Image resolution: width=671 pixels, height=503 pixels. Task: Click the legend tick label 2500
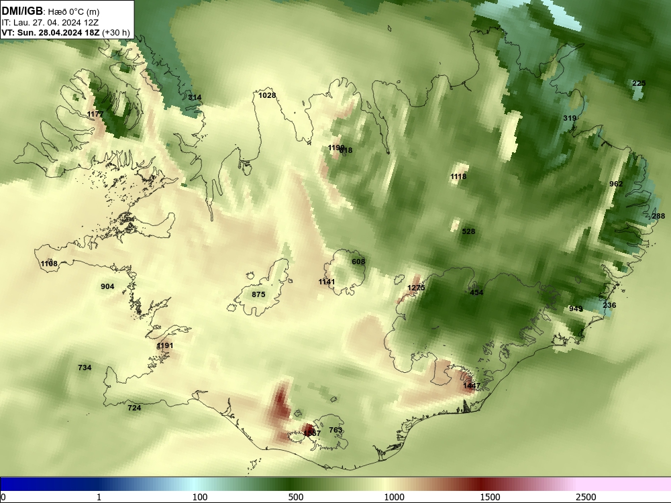pos(586,497)
